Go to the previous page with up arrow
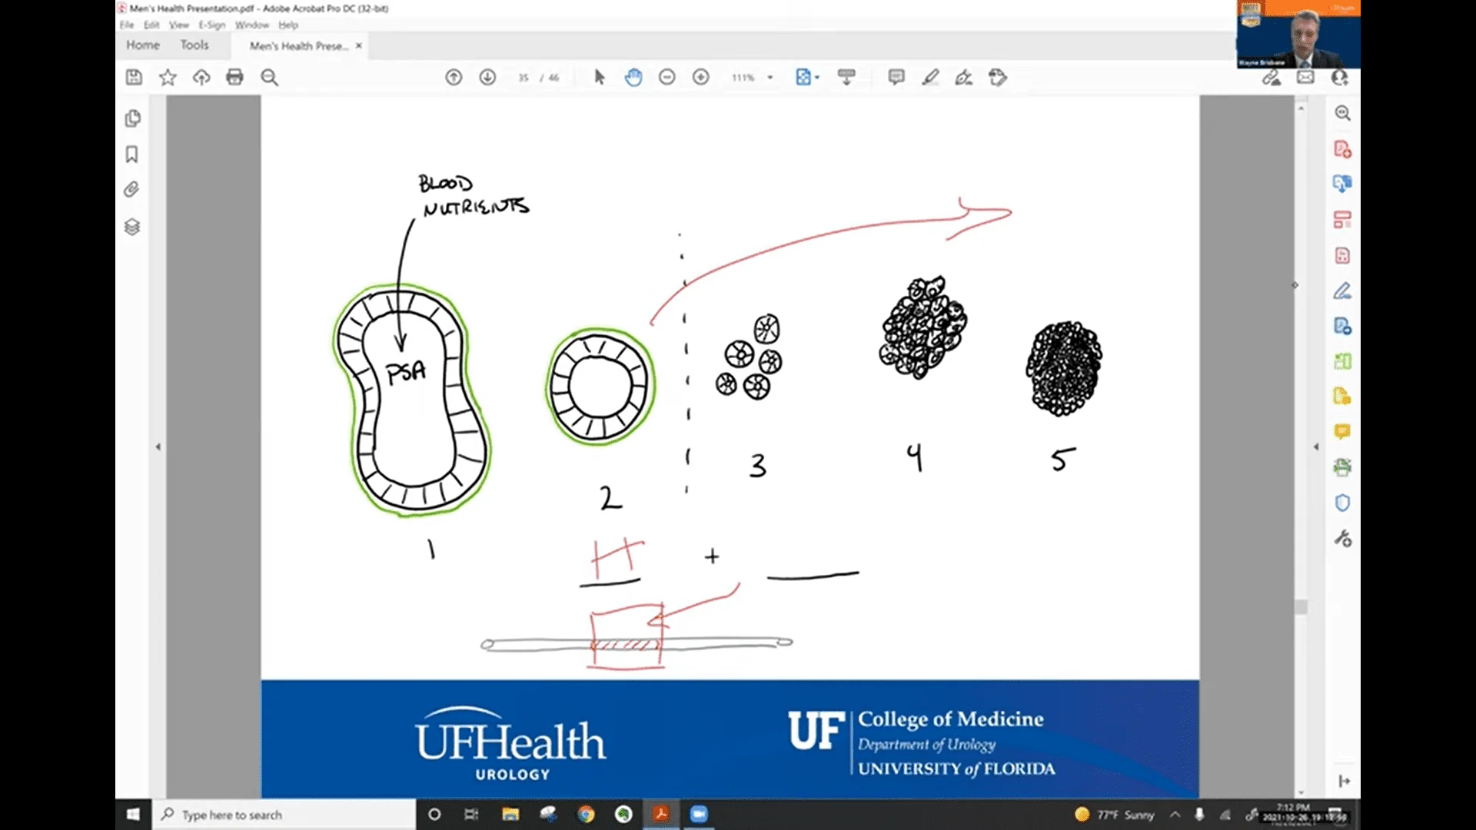Image resolution: width=1476 pixels, height=830 pixels. (x=454, y=77)
